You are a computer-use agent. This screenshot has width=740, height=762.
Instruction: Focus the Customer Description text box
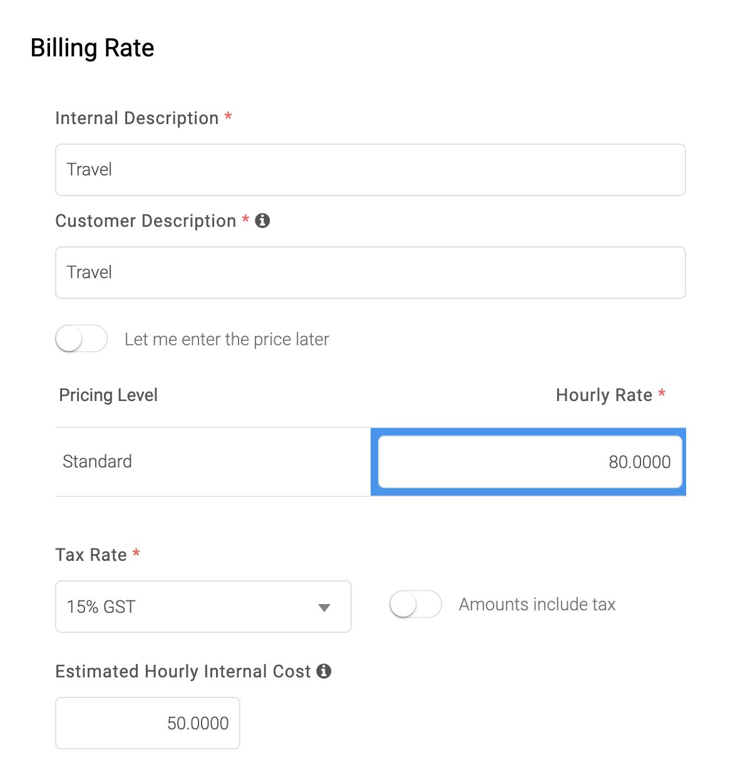(371, 273)
